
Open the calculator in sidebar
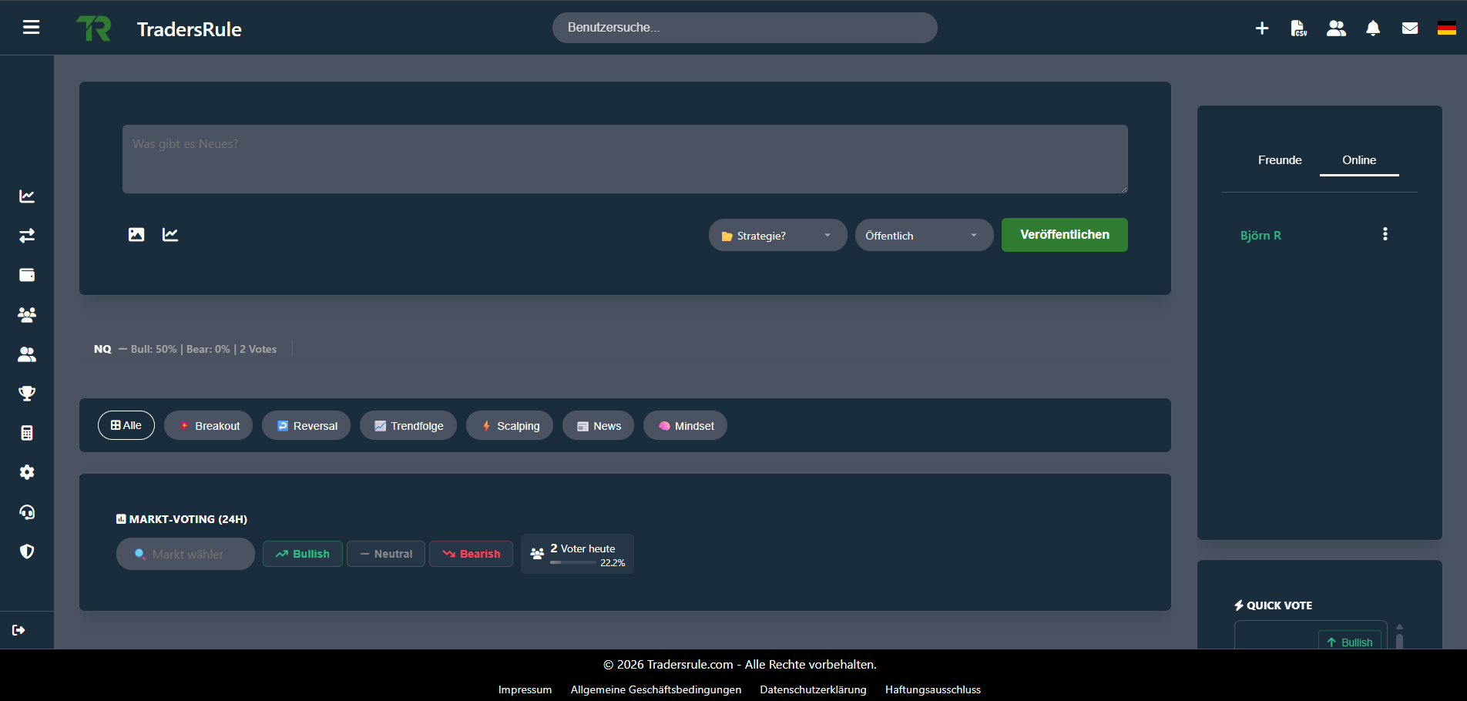[27, 433]
